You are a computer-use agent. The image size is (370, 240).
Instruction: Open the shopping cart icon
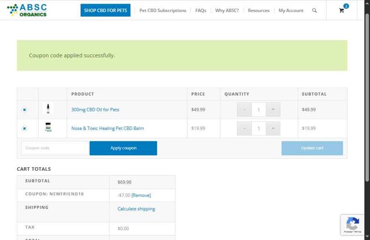342,10
